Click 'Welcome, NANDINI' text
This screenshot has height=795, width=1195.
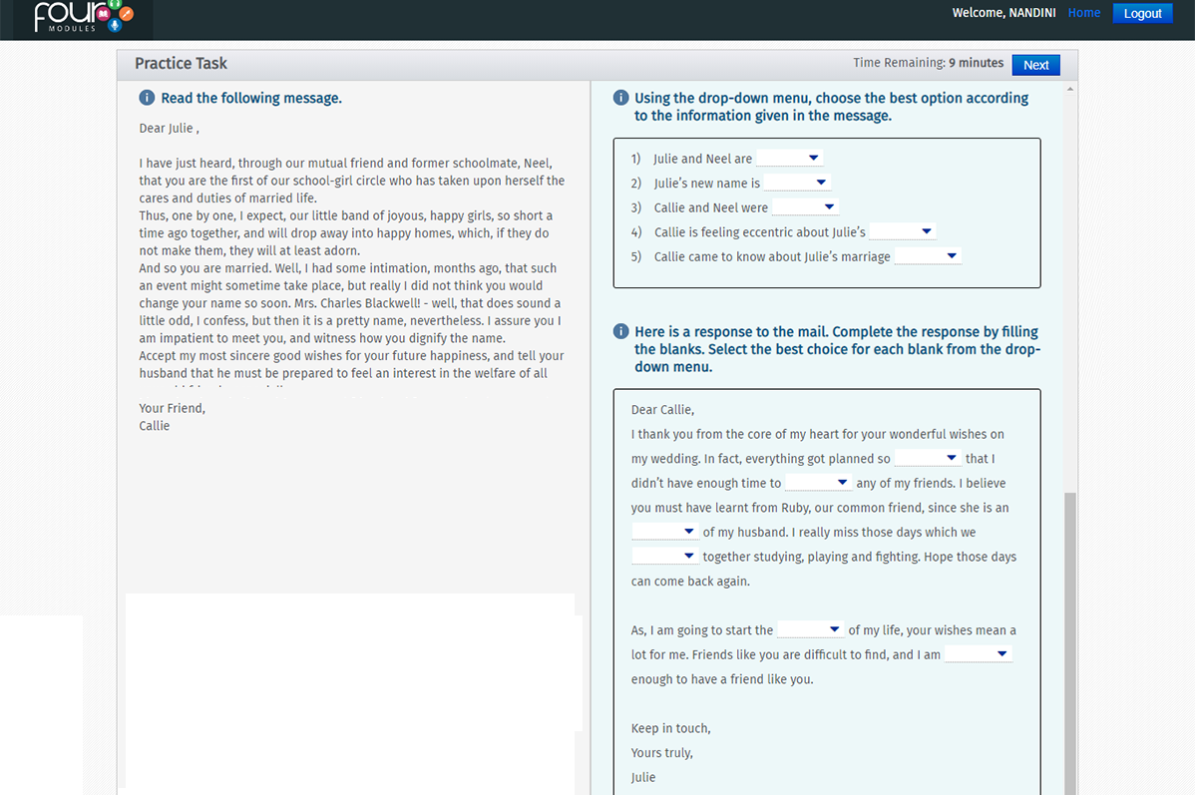point(1003,13)
